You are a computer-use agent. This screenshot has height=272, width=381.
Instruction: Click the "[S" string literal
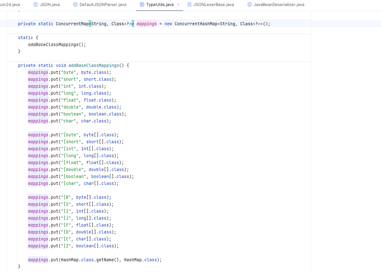66,204
